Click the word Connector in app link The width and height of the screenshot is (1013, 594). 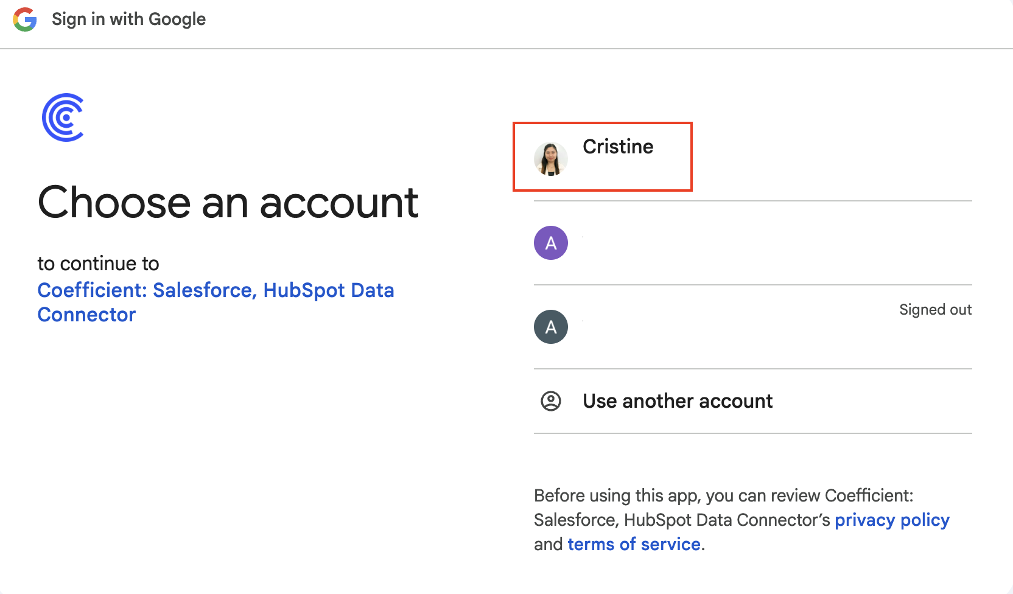86,315
